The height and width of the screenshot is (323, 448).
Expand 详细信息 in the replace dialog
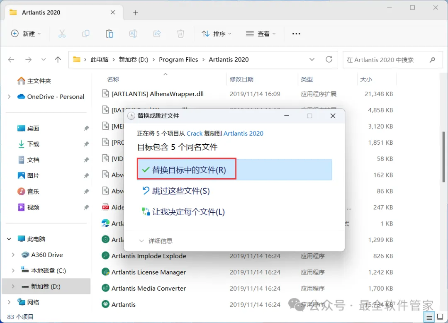[x=156, y=241]
